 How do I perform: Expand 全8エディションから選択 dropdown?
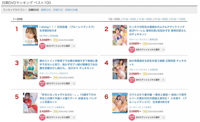pos(150,50)
